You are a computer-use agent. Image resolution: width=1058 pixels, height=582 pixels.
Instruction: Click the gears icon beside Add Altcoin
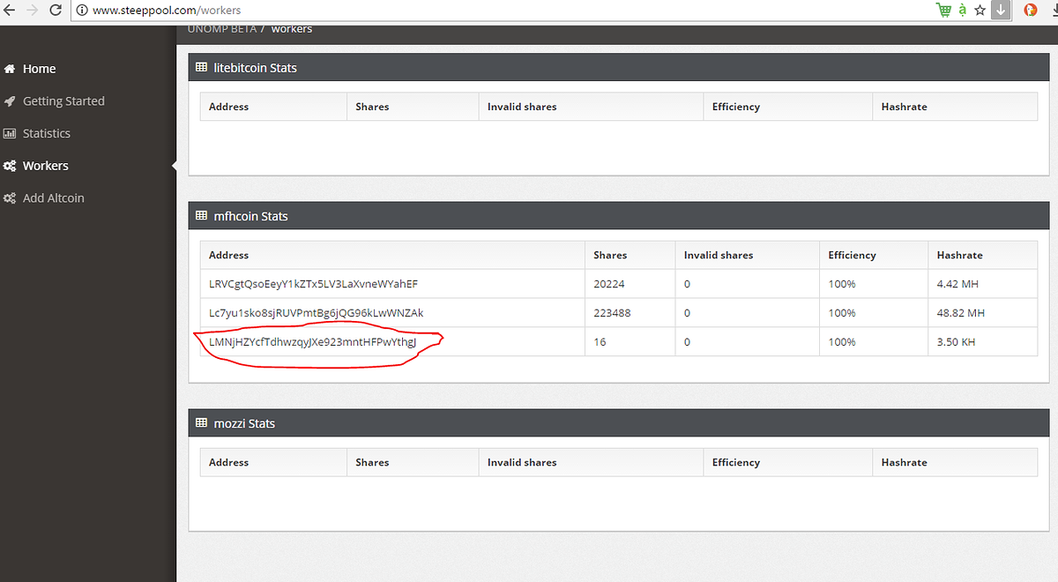click(10, 198)
